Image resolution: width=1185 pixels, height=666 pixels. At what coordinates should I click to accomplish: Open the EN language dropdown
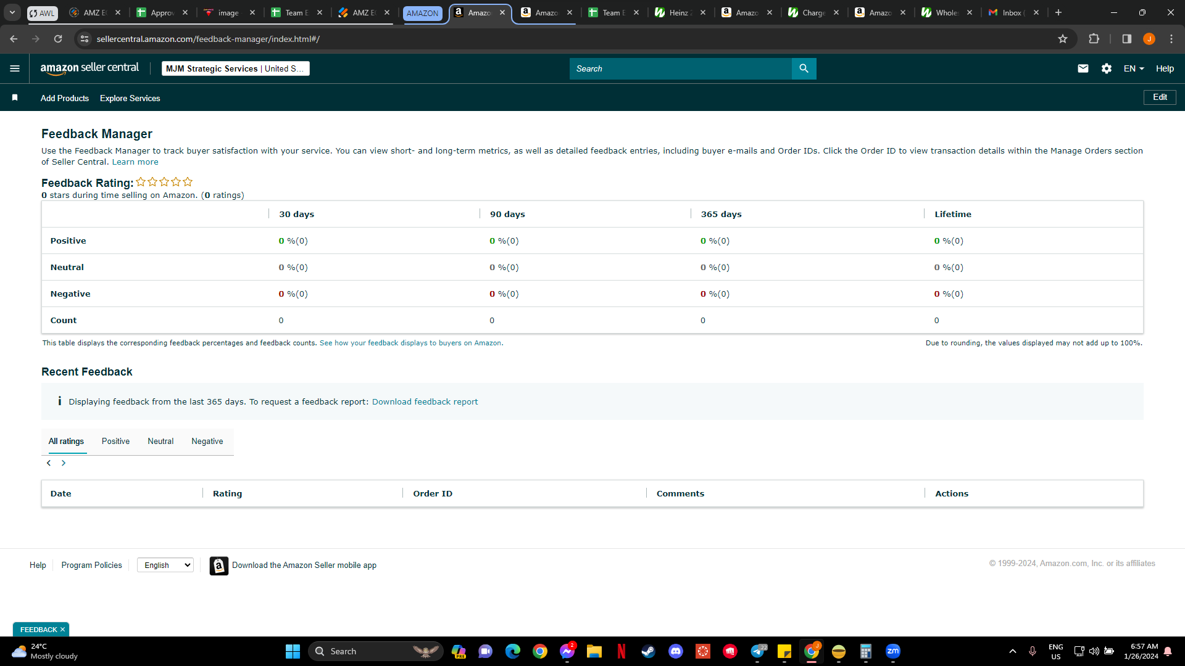[x=1134, y=68]
